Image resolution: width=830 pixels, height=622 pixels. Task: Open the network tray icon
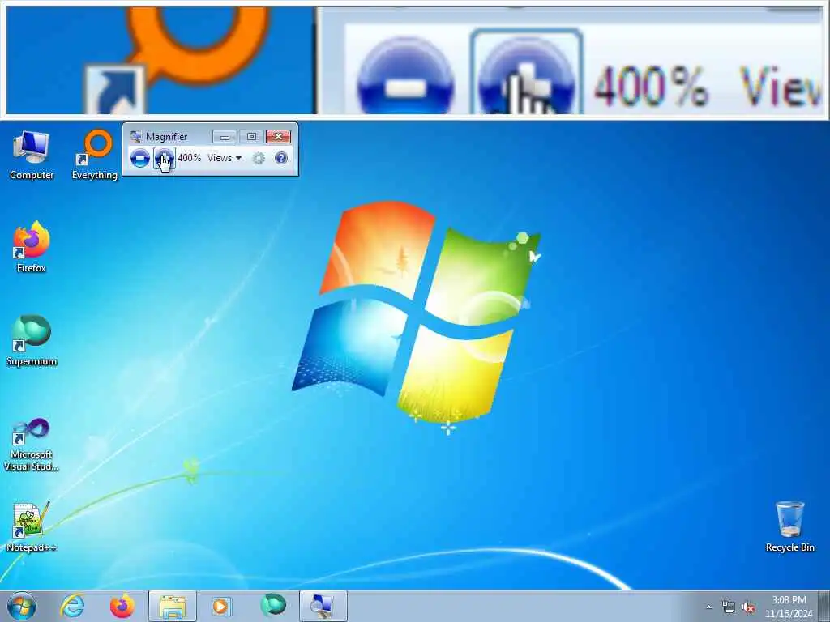(x=729, y=607)
